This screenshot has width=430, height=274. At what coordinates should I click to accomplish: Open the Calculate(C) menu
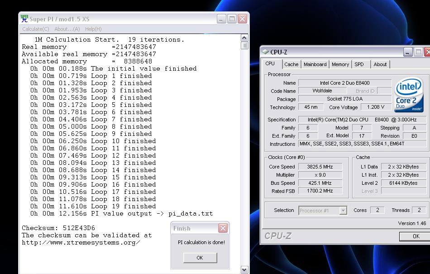[x=36, y=29]
